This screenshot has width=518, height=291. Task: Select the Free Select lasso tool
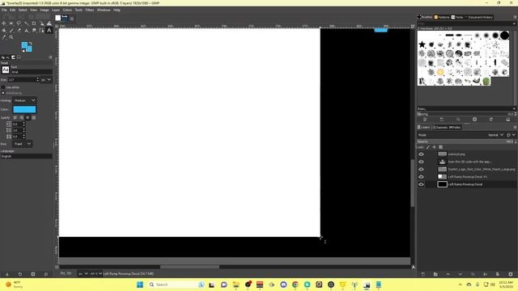point(19,23)
